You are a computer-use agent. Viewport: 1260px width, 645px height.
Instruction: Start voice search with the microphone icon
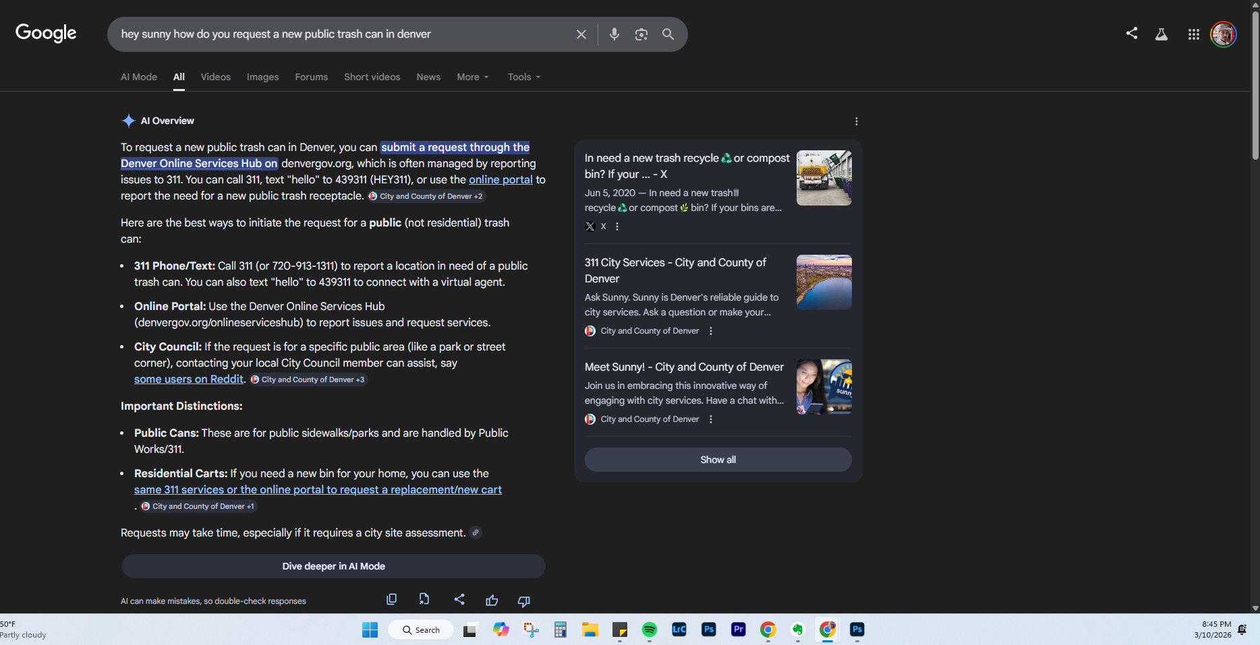614,34
